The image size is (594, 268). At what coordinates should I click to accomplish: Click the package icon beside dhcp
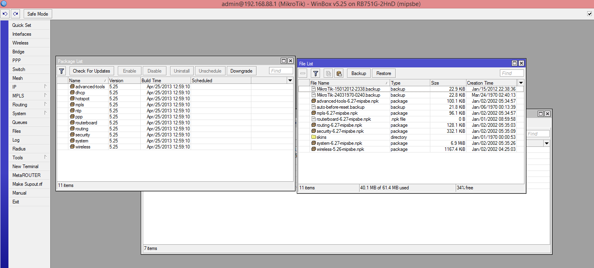(x=72, y=93)
